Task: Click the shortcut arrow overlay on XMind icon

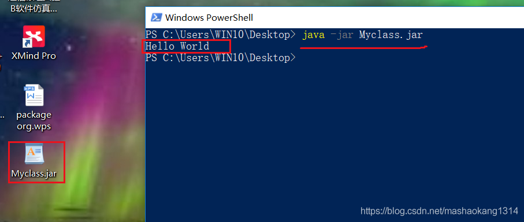Action: coord(27,43)
